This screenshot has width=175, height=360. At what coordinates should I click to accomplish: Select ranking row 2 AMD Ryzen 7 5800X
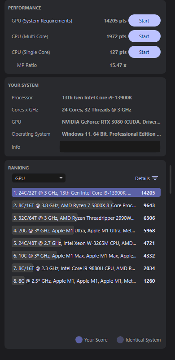86,205
